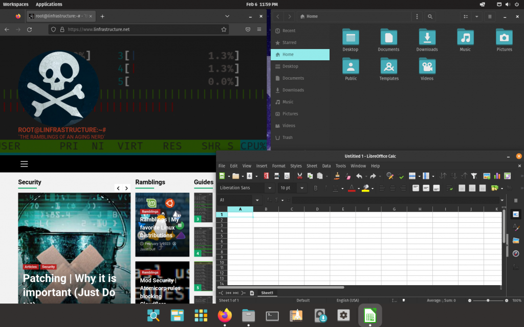Expand the Name Box A1 dropdown
524x327 pixels.
coord(257,200)
